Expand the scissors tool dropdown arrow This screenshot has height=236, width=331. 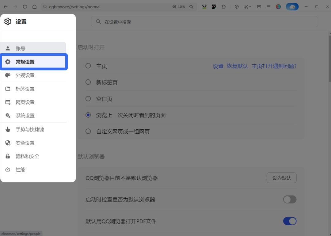coord(250,7)
